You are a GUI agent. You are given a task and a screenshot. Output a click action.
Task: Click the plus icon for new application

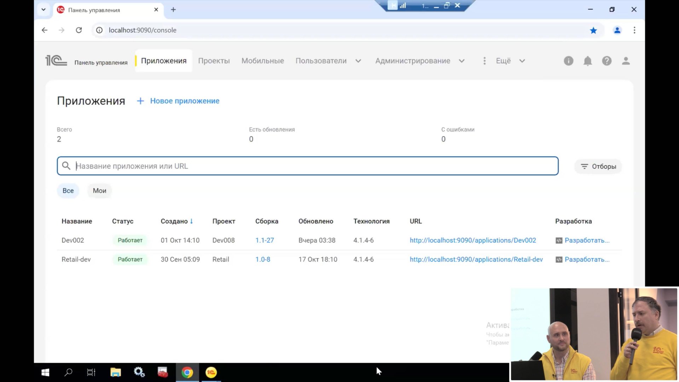pyautogui.click(x=140, y=101)
